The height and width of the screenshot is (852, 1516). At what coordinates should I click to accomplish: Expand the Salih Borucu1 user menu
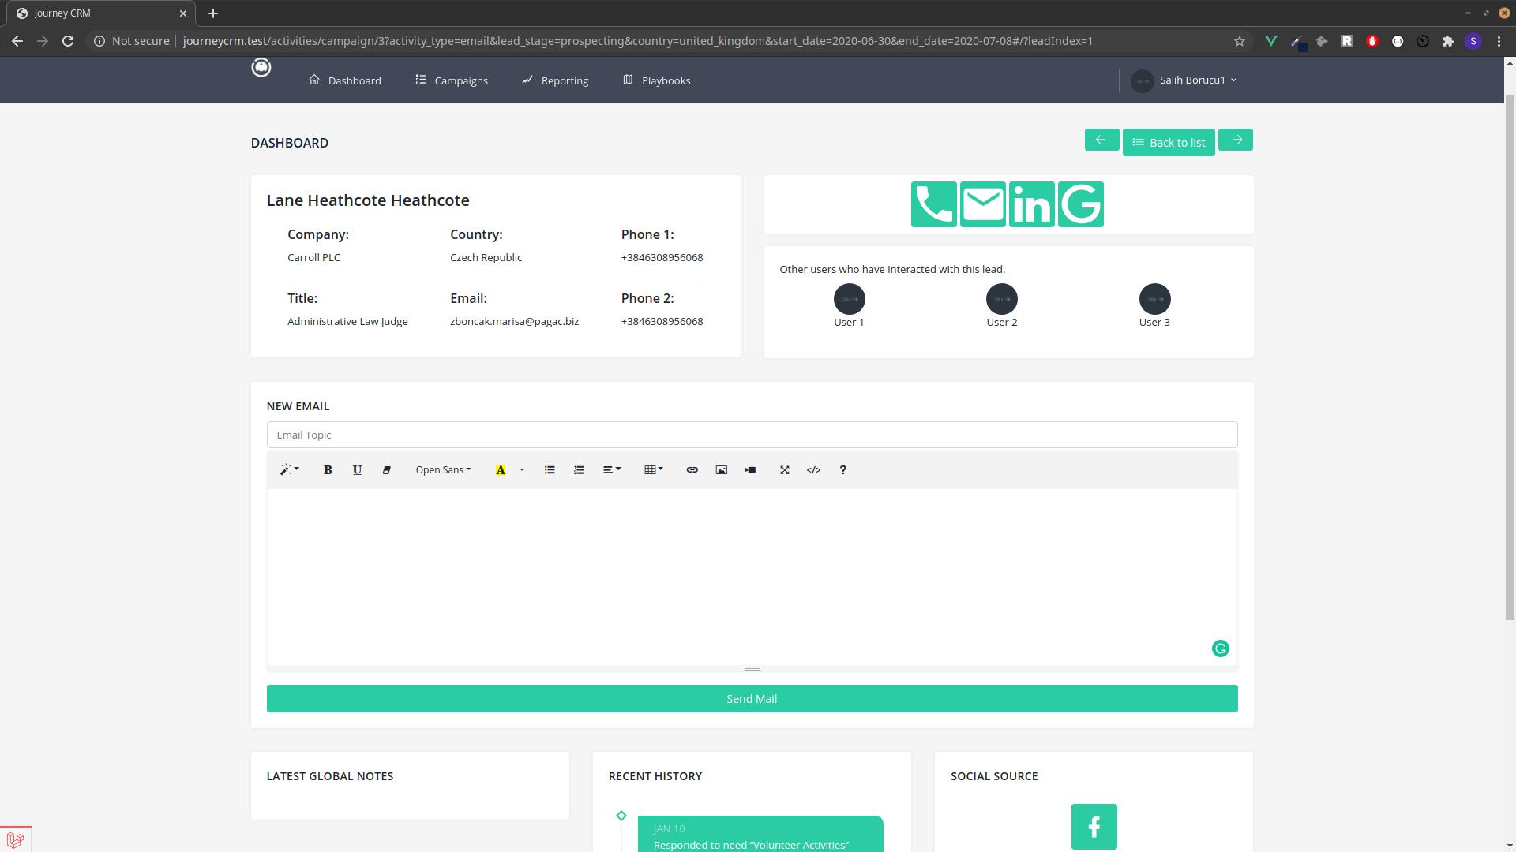tap(1184, 80)
